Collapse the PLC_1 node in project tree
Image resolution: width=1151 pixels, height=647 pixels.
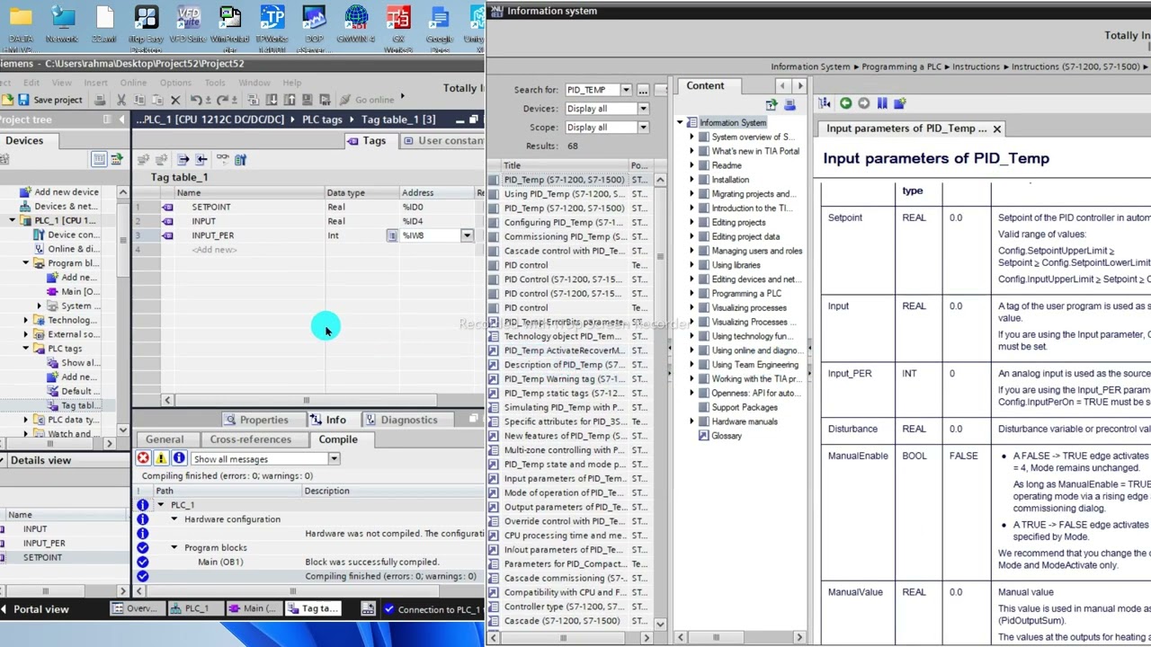point(13,220)
